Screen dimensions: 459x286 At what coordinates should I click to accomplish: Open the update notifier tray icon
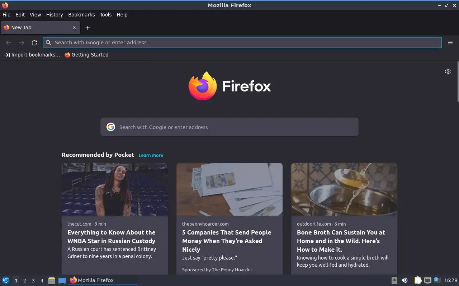point(437,280)
